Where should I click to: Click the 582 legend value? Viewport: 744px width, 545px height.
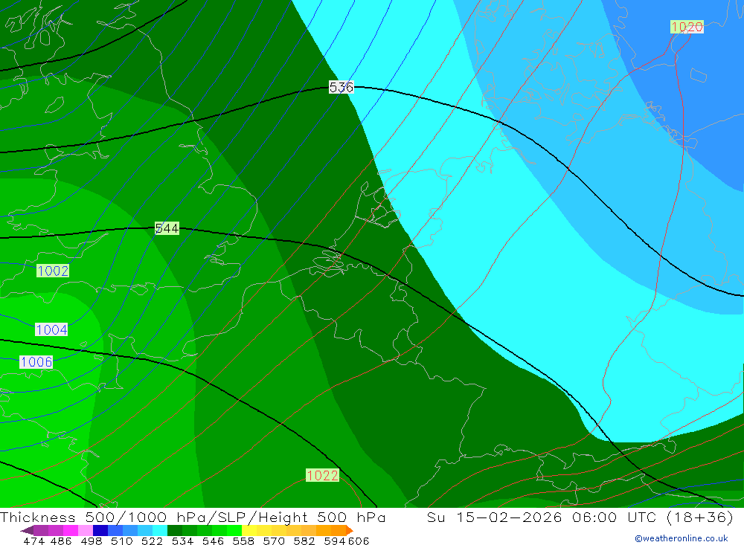(304, 541)
